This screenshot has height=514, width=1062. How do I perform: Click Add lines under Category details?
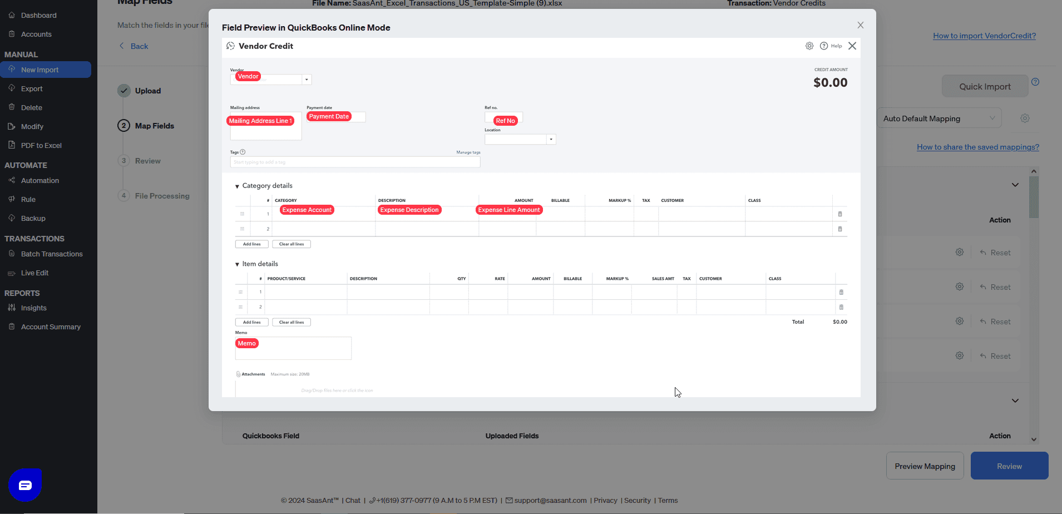[251, 244]
